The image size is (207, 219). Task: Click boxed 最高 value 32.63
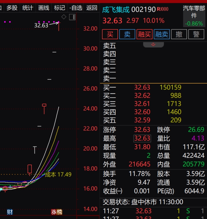click(142, 138)
